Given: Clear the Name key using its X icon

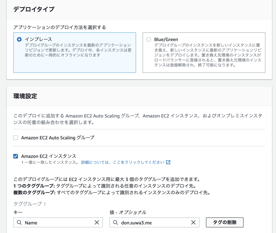Looking at the screenshot, I should pos(97,223).
